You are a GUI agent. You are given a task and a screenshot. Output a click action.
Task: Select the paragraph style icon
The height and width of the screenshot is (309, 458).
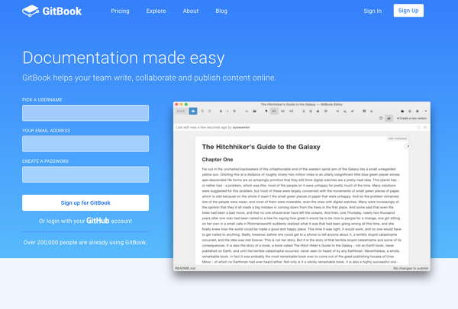click(266, 111)
